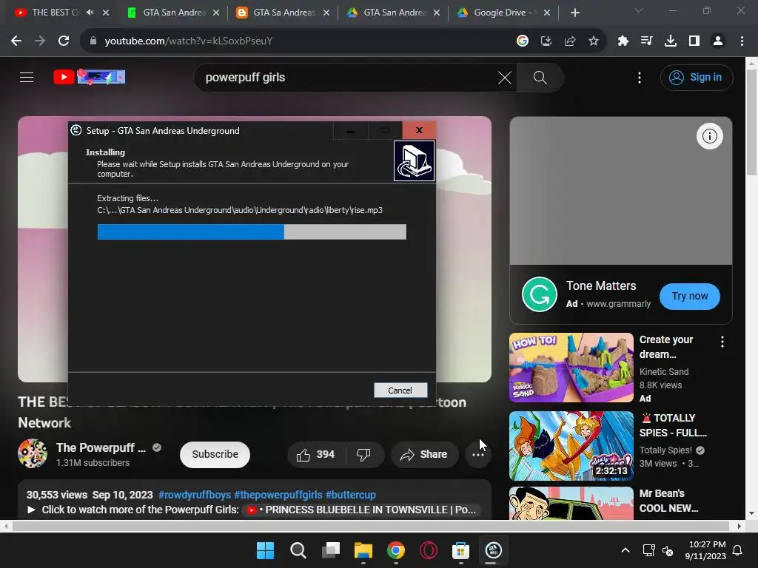Open the YouTube hamburger guide menu
This screenshot has height=568, width=758.
point(27,77)
